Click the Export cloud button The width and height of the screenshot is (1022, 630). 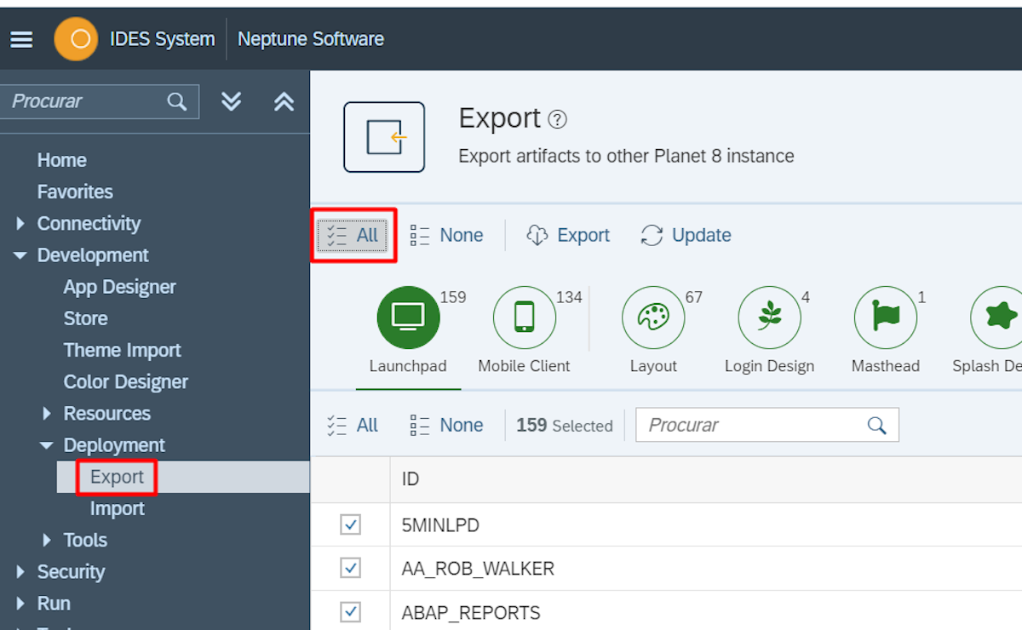(x=568, y=236)
